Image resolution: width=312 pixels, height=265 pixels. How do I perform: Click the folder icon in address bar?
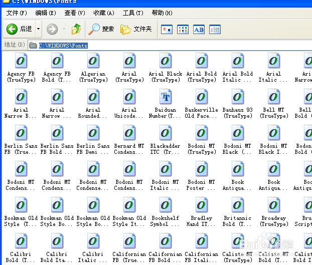point(33,46)
